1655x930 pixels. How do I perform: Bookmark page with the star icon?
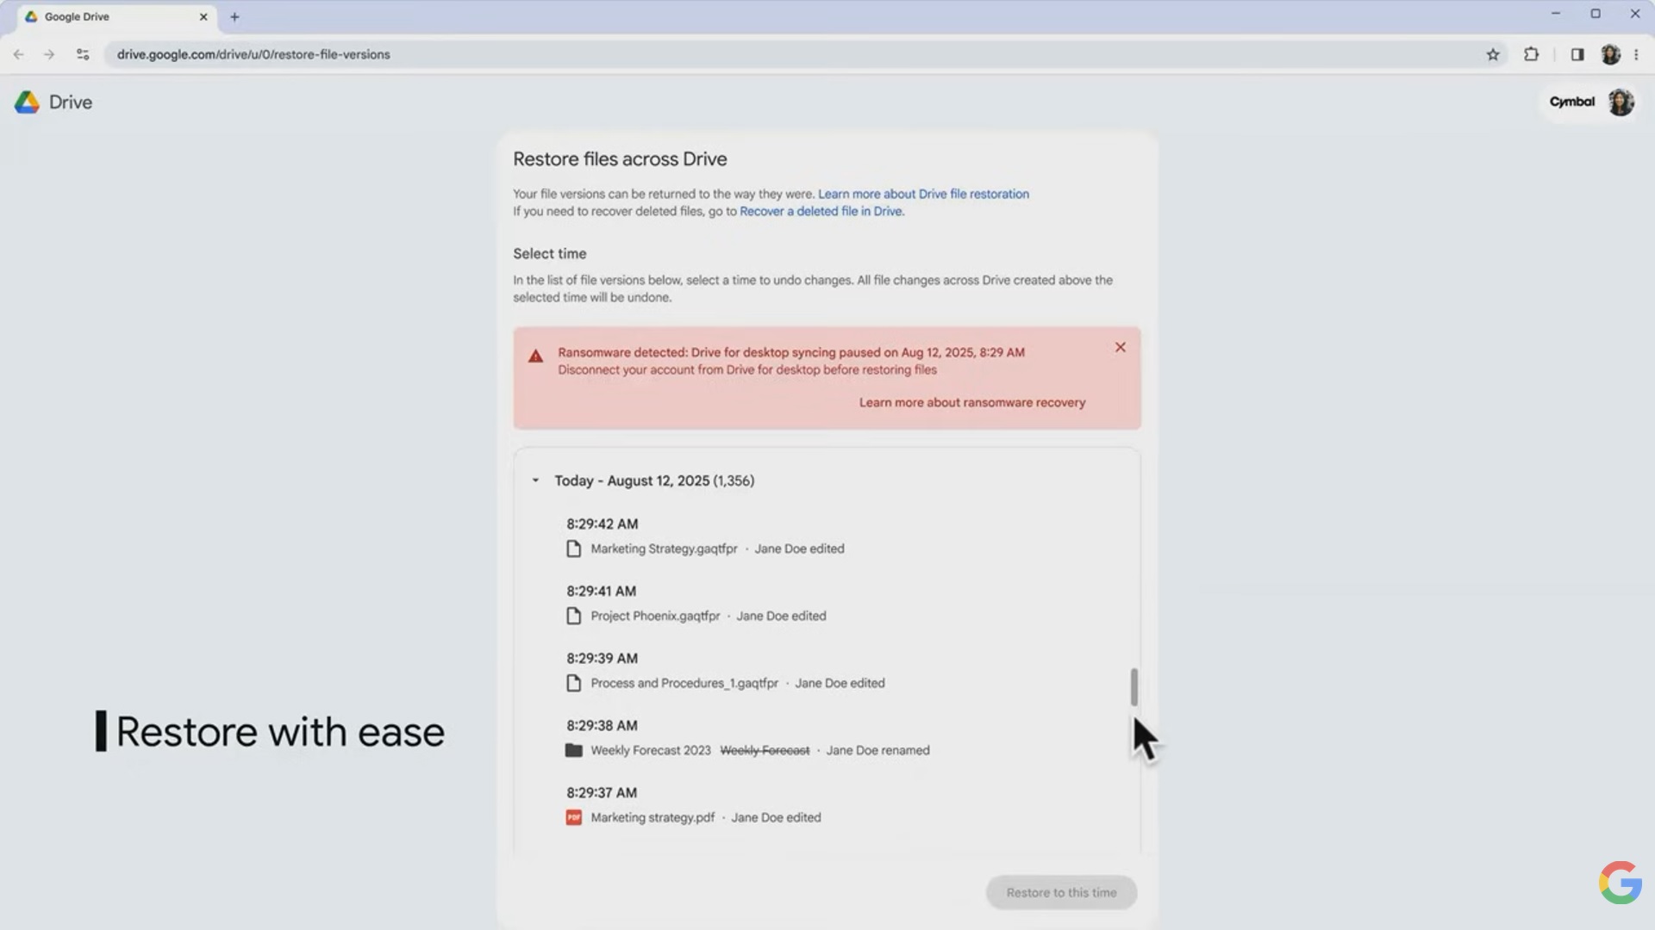1493,54
